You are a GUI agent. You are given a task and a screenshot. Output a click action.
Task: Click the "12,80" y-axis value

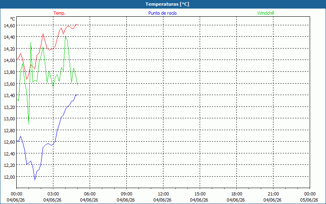[9, 130]
